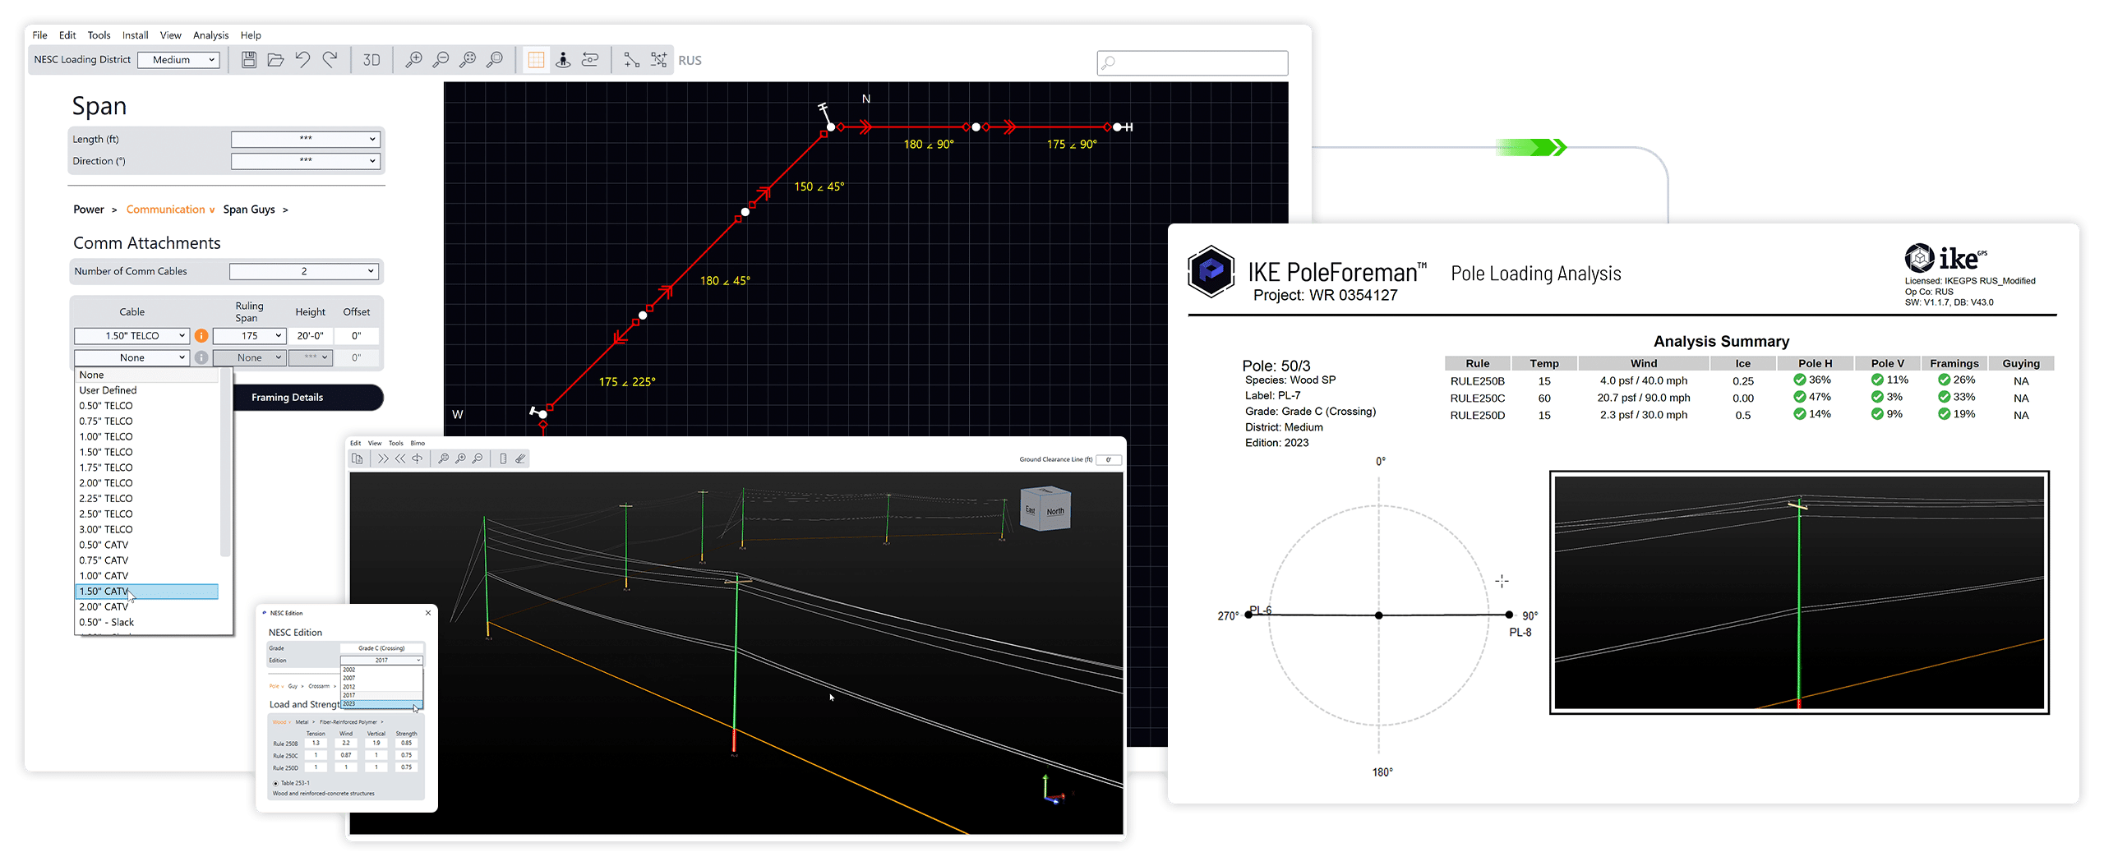Activate the Zoom In magnifier tool
The width and height of the screenshot is (2104, 866).
tap(415, 60)
